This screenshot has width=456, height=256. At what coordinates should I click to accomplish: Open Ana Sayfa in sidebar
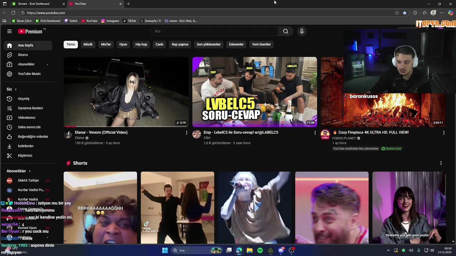pyautogui.click(x=28, y=45)
